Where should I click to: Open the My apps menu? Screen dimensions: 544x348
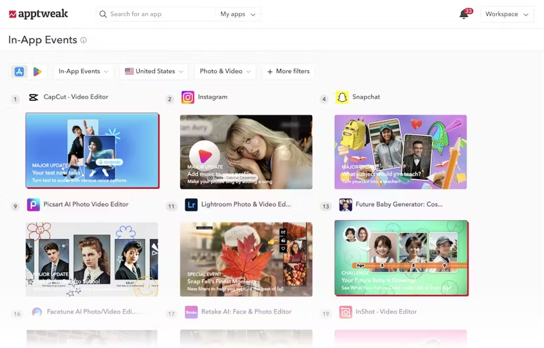(238, 14)
